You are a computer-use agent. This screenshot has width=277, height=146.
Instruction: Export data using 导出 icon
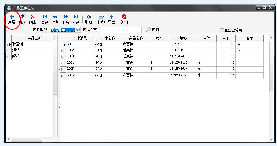click(111, 17)
